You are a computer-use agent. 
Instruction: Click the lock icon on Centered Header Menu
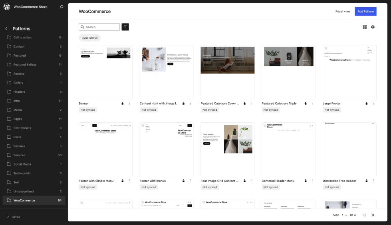click(x=306, y=181)
